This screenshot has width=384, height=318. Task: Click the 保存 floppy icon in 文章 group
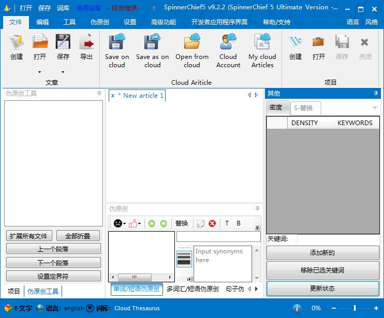click(x=63, y=41)
